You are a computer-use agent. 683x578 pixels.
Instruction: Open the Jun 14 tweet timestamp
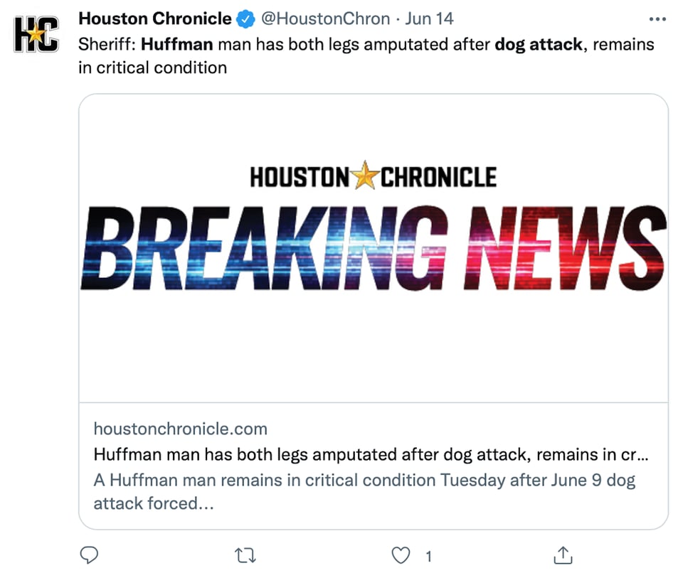tap(429, 18)
